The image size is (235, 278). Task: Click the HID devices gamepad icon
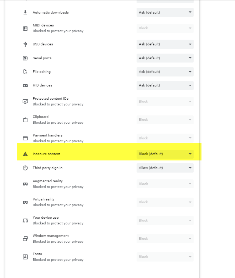point(25,86)
